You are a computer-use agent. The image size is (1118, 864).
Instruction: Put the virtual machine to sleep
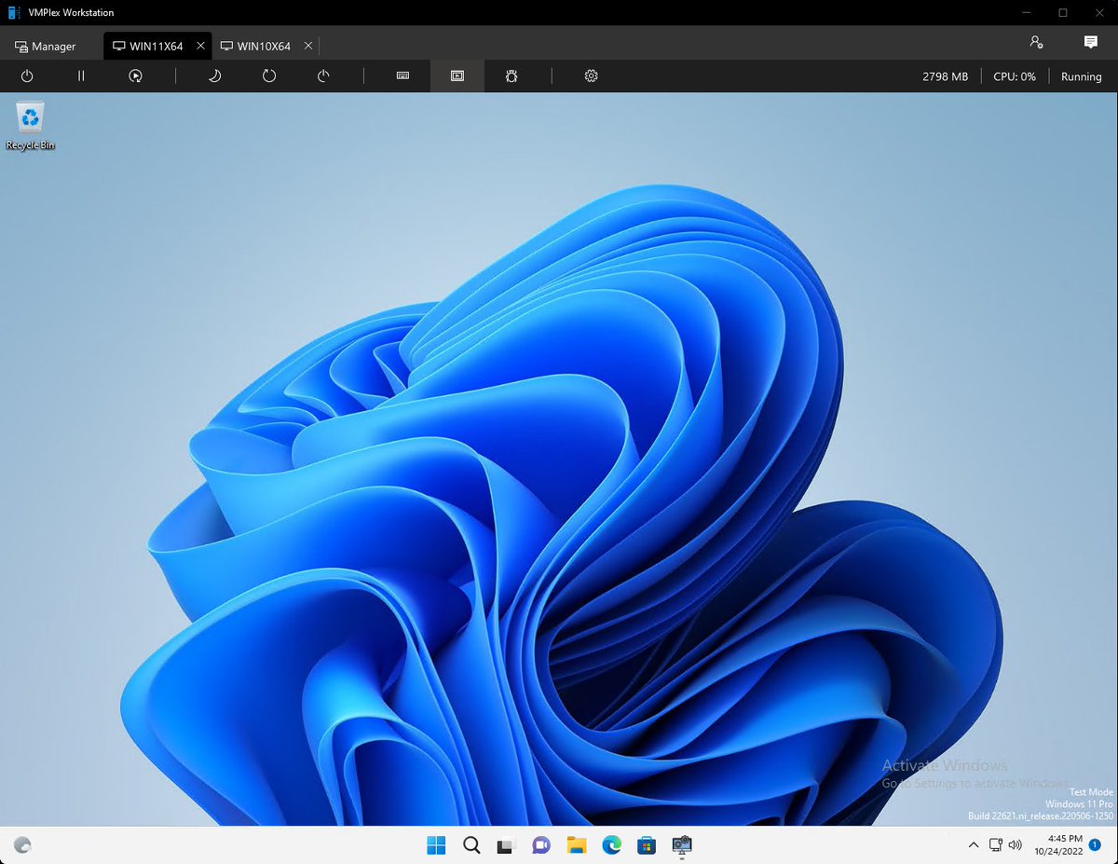[x=213, y=75]
